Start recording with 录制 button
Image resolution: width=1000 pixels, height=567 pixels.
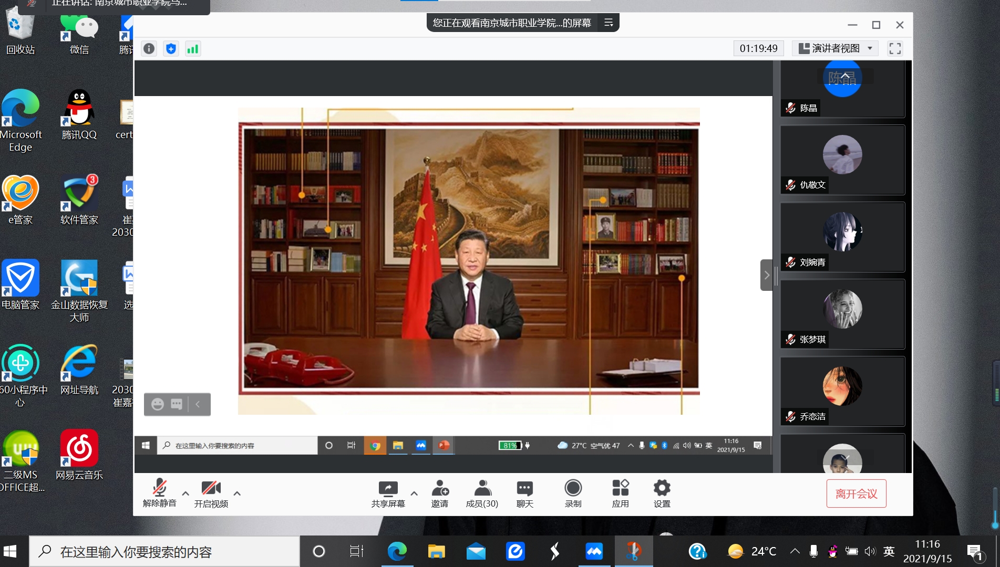point(573,493)
